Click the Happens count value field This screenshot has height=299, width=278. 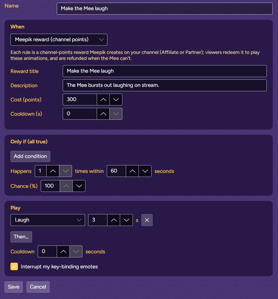click(x=41, y=171)
